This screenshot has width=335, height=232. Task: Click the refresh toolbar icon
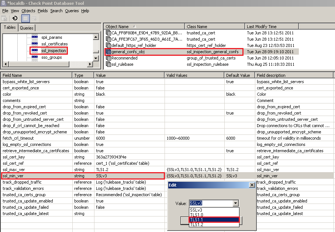coord(15,18)
